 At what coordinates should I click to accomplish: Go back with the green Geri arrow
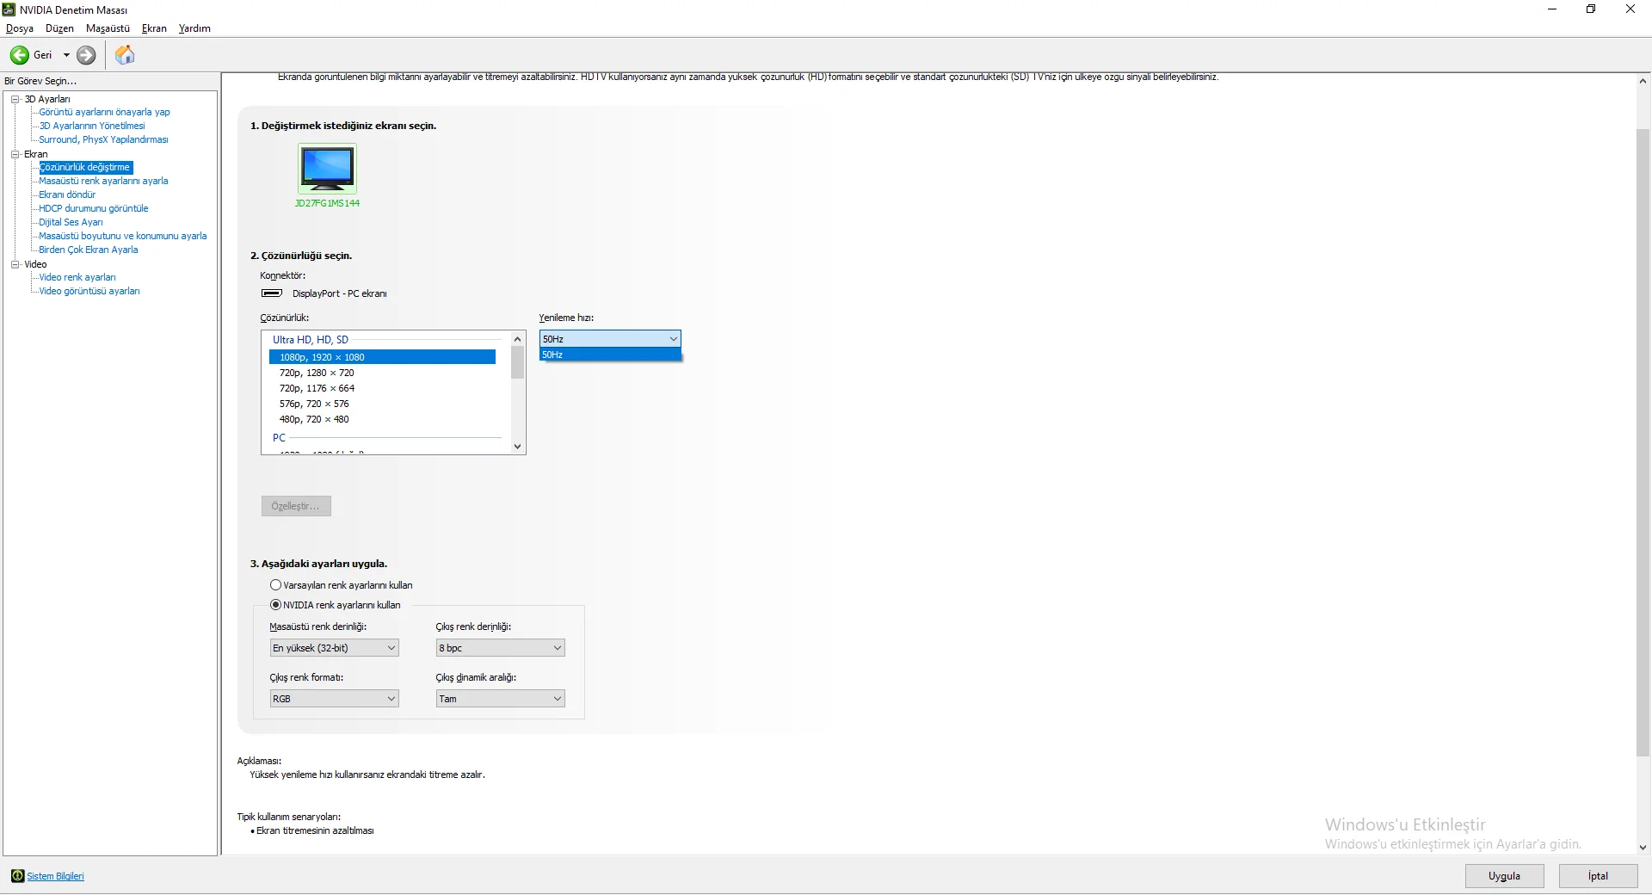click(20, 55)
